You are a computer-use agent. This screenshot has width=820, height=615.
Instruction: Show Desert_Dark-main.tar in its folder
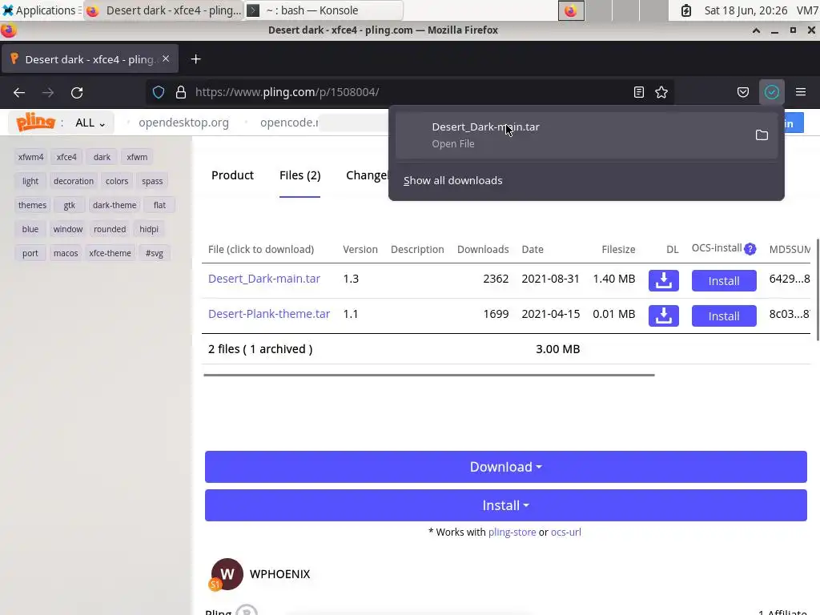[762, 135]
